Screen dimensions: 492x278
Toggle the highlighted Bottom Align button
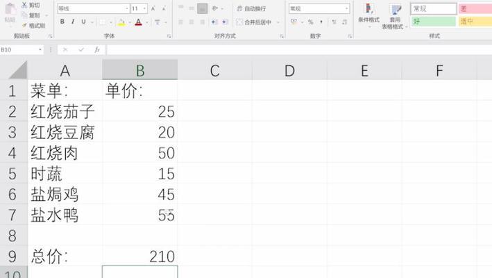203,8
